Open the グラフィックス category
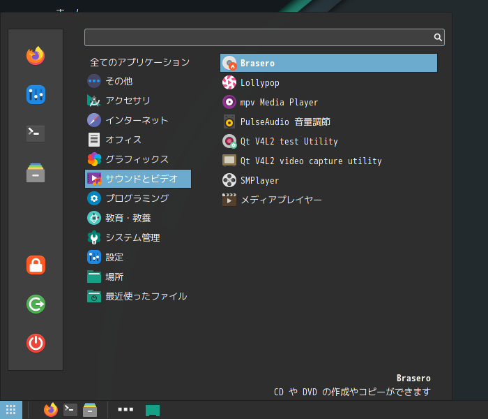The width and height of the screenshot is (488, 419). click(138, 159)
